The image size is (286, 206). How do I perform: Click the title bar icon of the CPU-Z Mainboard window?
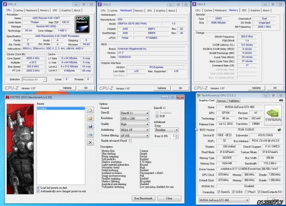[x=100, y=4]
